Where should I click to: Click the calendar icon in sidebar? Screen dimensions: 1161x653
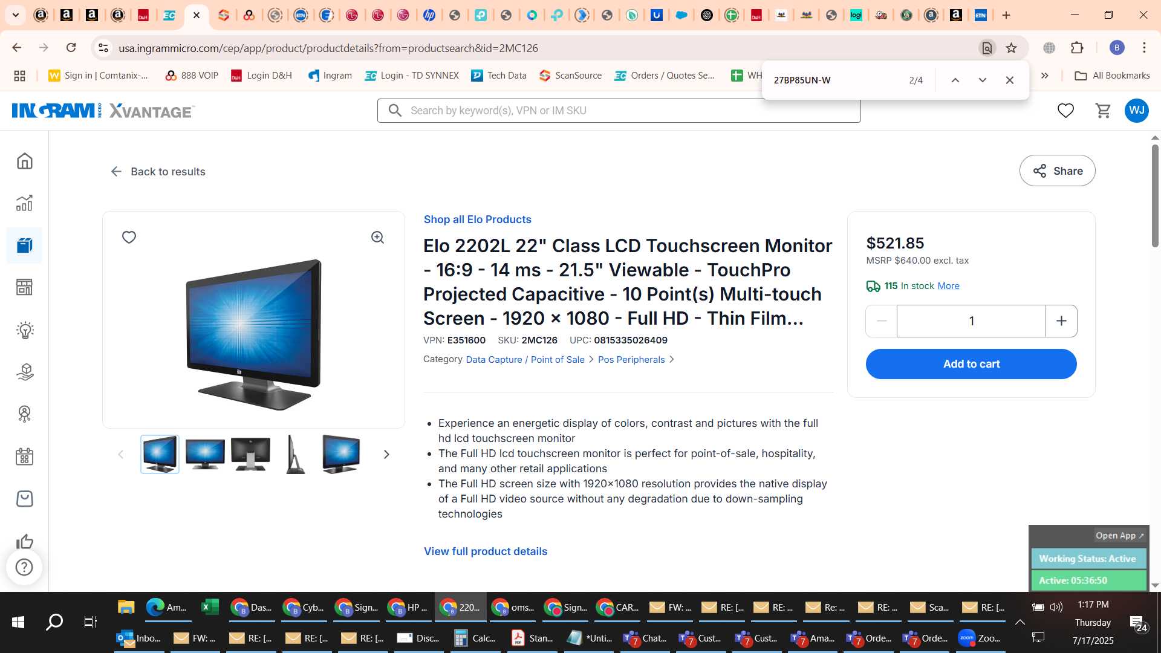click(25, 456)
